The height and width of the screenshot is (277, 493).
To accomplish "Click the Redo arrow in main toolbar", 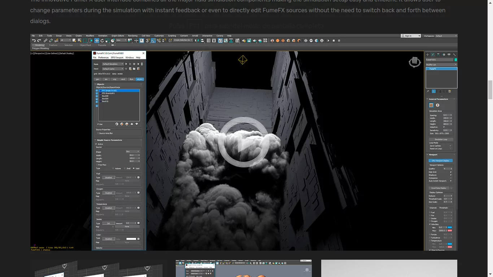I will (39, 41).
